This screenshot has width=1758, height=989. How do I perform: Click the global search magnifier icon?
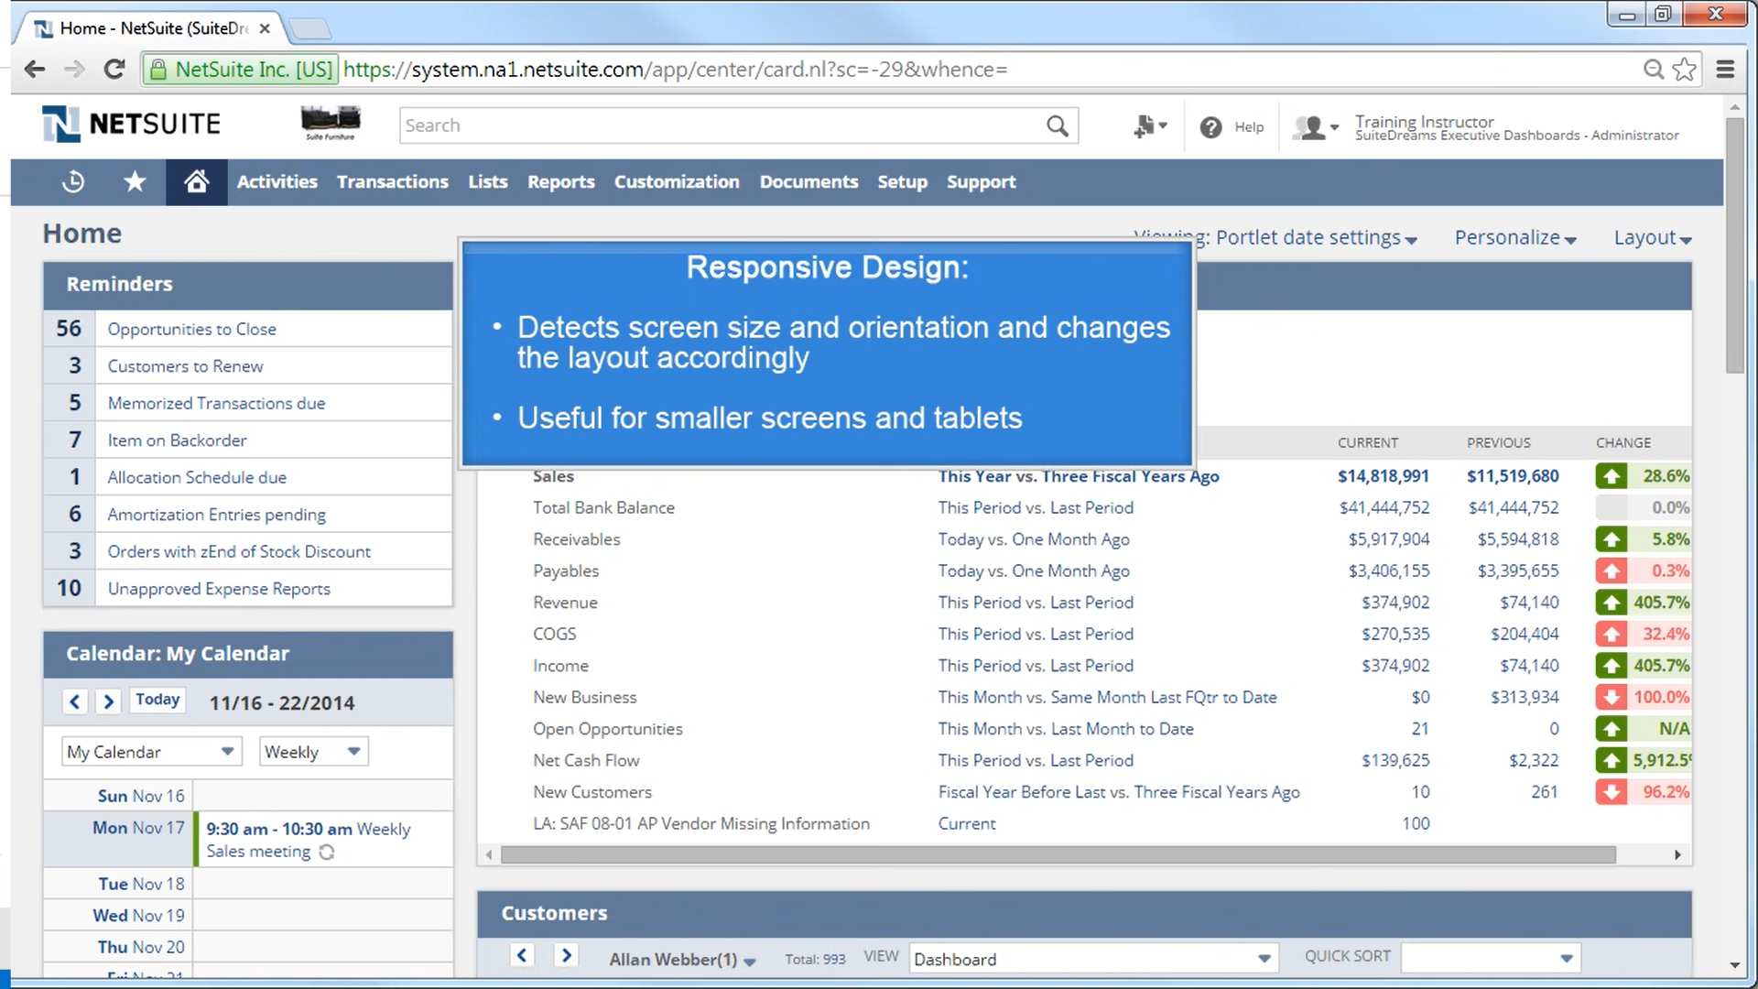(1058, 125)
